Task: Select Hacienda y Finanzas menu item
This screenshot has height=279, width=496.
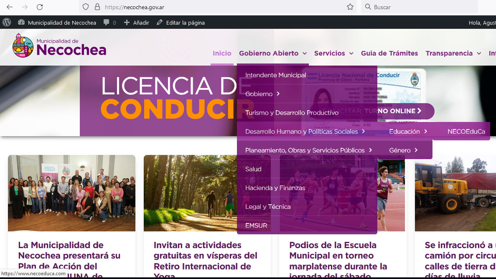Action: tap(275, 188)
